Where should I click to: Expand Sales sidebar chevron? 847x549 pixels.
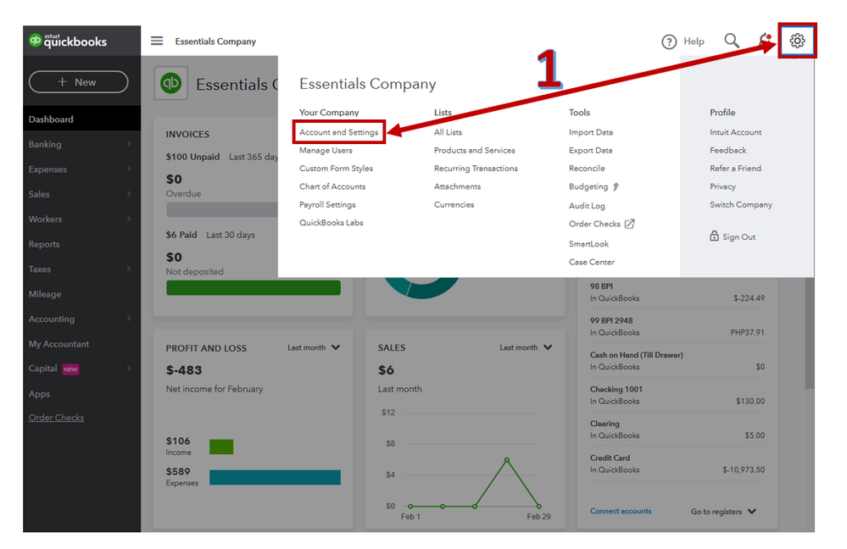click(x=129, y=193)
